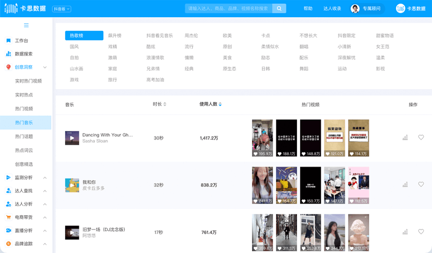Select the 甜蜜物语 category
Viewport: 432px width, 253px height.
[385, 35]
